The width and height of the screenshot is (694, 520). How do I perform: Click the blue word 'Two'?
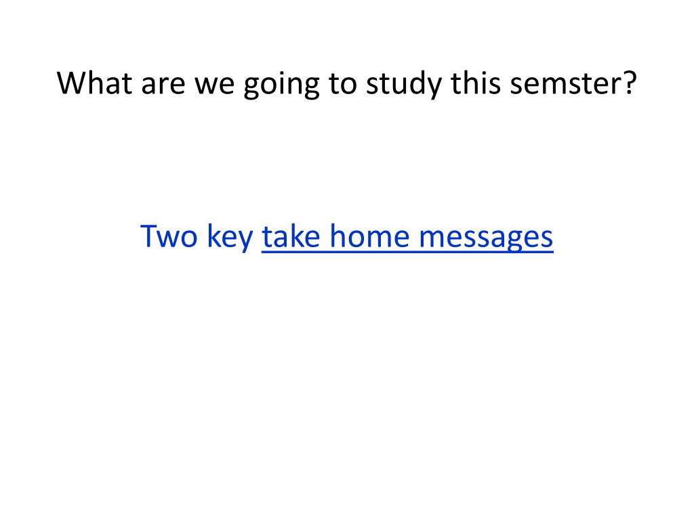(169, 236)
